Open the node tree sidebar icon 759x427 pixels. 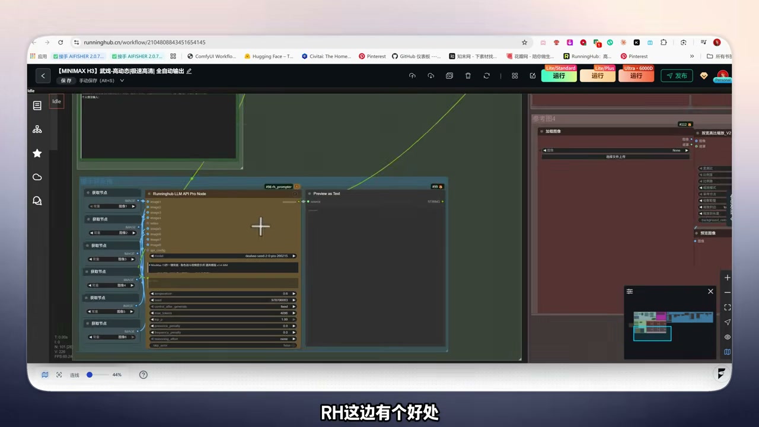37,129
